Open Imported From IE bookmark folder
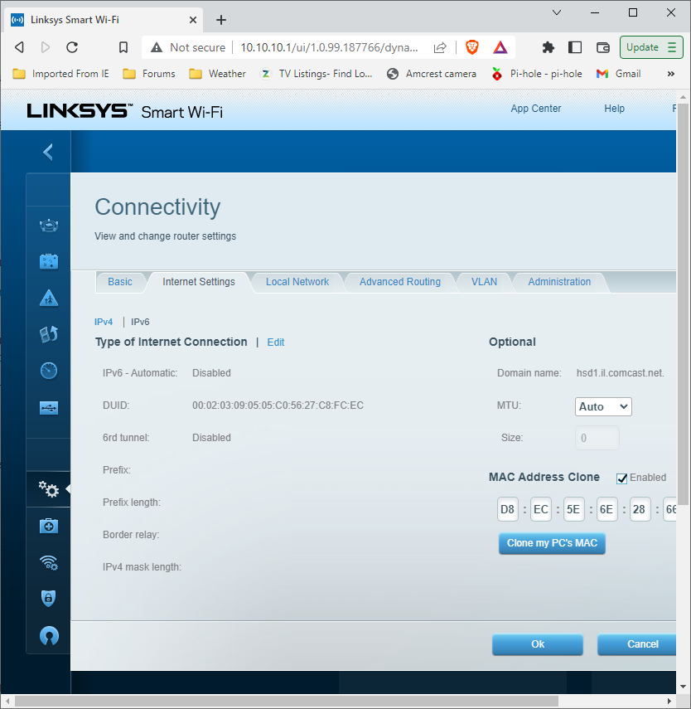 click(x=61, y=74)
